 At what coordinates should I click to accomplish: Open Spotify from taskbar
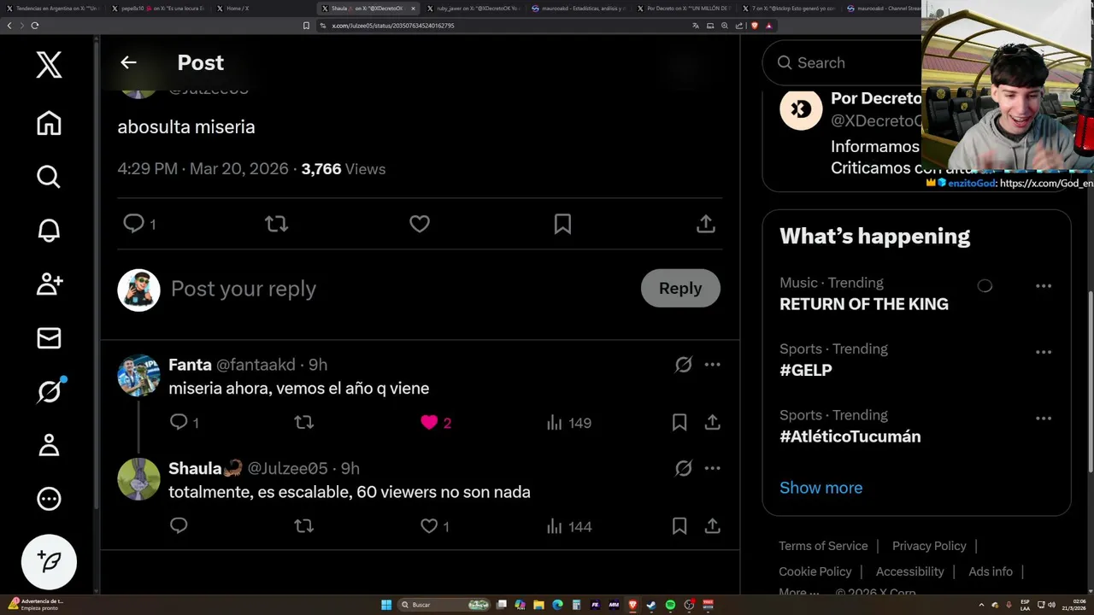[x=670, y=605]
